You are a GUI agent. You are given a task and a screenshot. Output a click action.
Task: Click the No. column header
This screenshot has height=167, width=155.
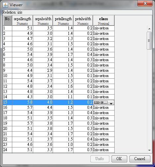(x=8, y=21)
